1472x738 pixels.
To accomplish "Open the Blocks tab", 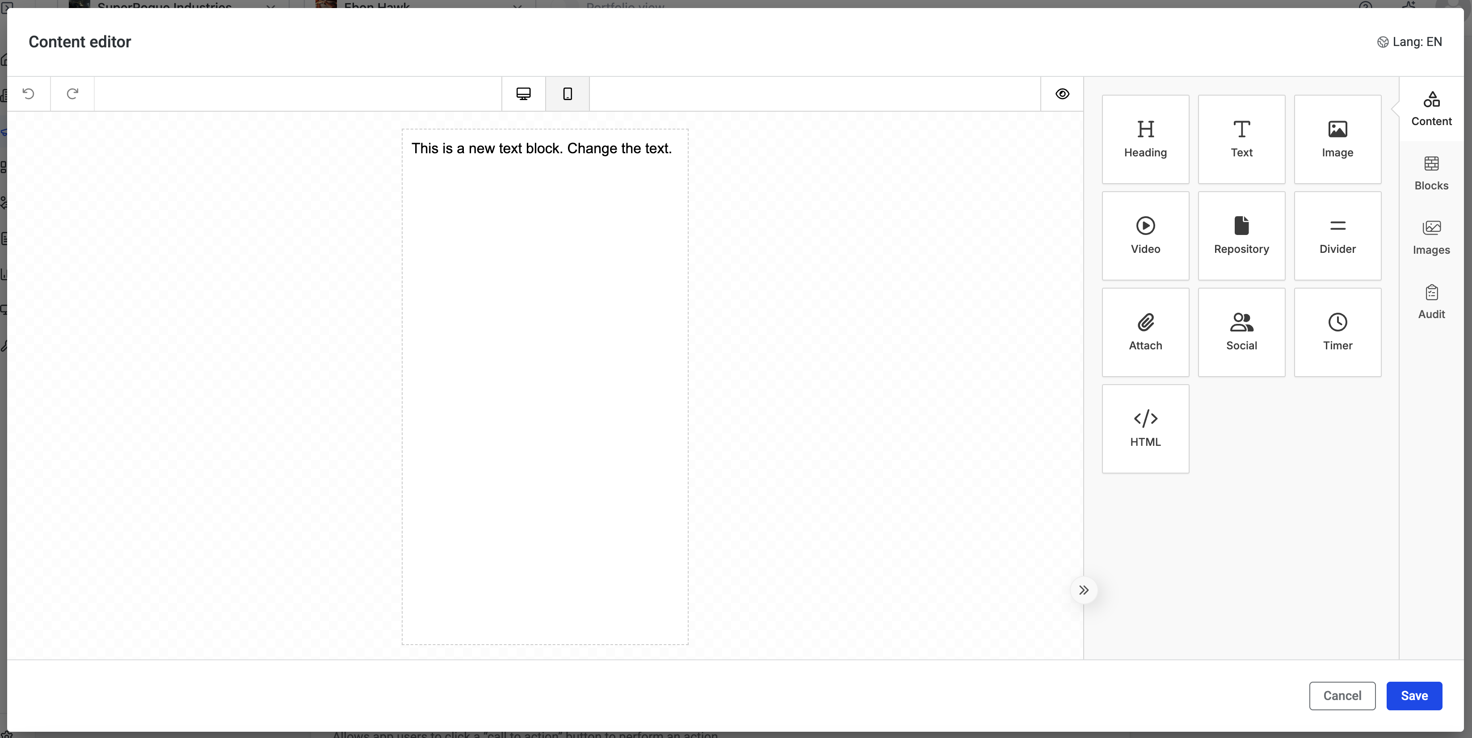I will coord(1431,173).
